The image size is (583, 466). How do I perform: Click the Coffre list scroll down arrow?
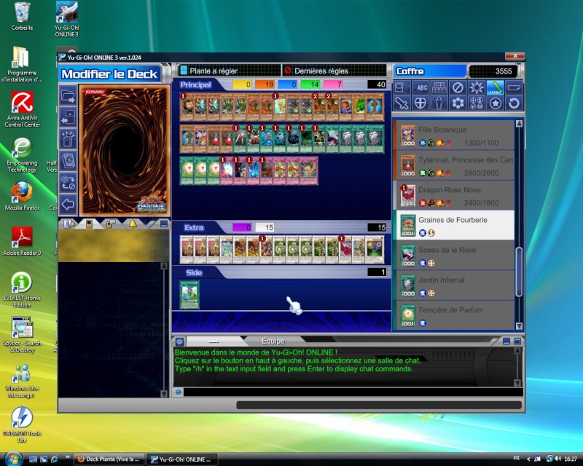pyautogui.click(x=519, y=326)
